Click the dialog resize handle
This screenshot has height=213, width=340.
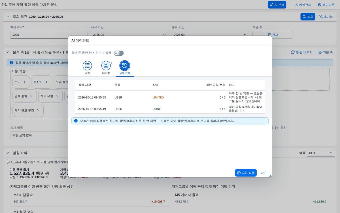(x=270, y=176)
